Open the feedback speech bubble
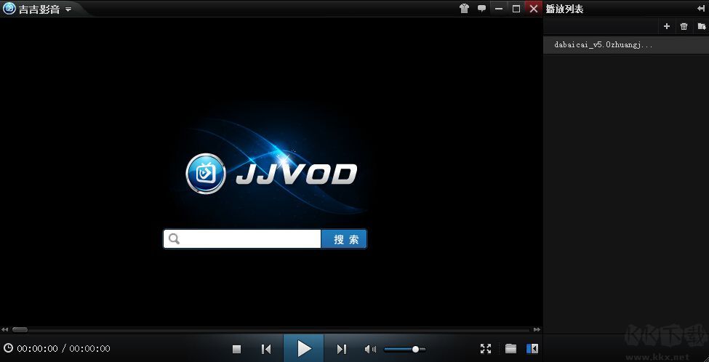The image size is (709, 362). 481,9
